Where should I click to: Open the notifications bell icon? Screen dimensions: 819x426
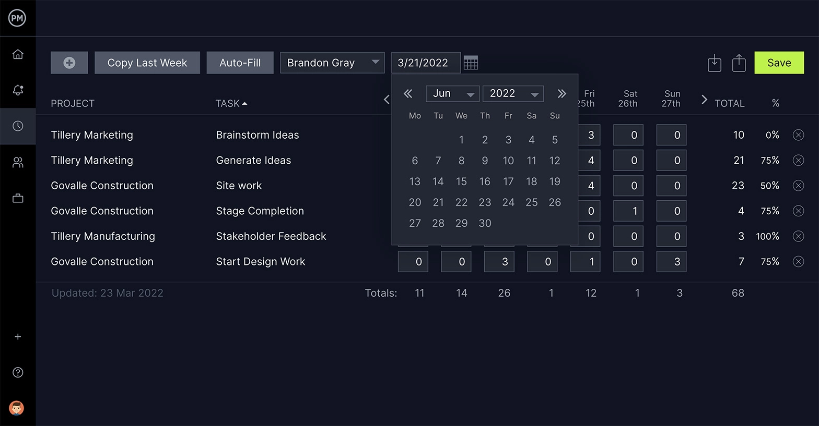click(18, 90)
